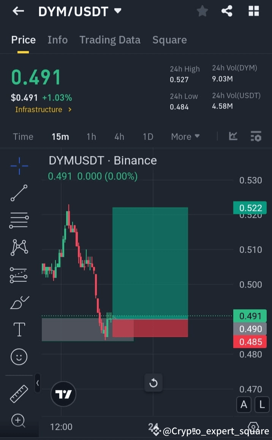
Task: Open the Trading Data tab
Action: (x=110, y=40)
